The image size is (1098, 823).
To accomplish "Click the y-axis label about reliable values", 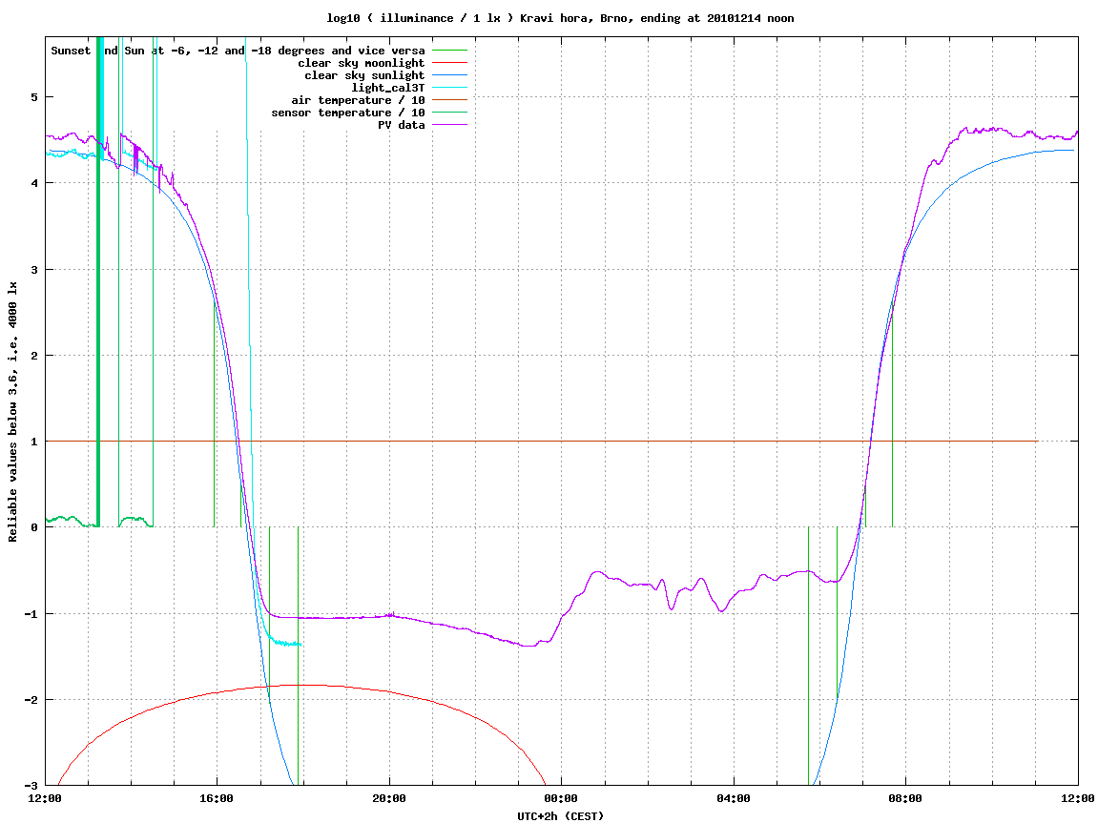I will pyautogui.click(x=12, y=412).
